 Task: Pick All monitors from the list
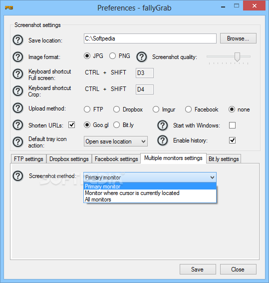[x=150, y=199]
